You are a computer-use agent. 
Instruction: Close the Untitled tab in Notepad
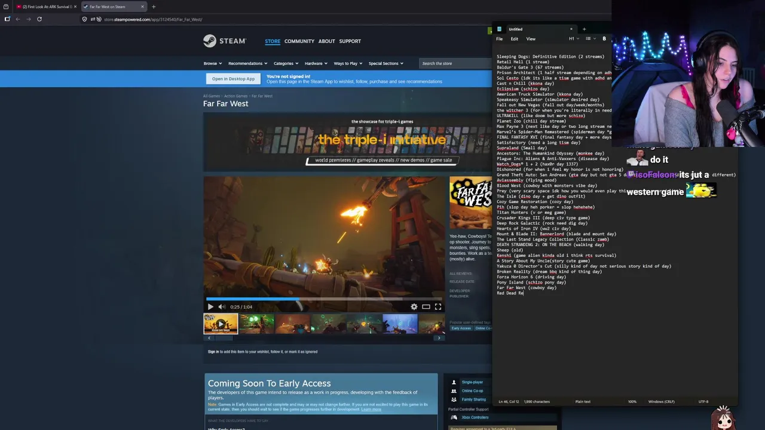tap(571, 29)
